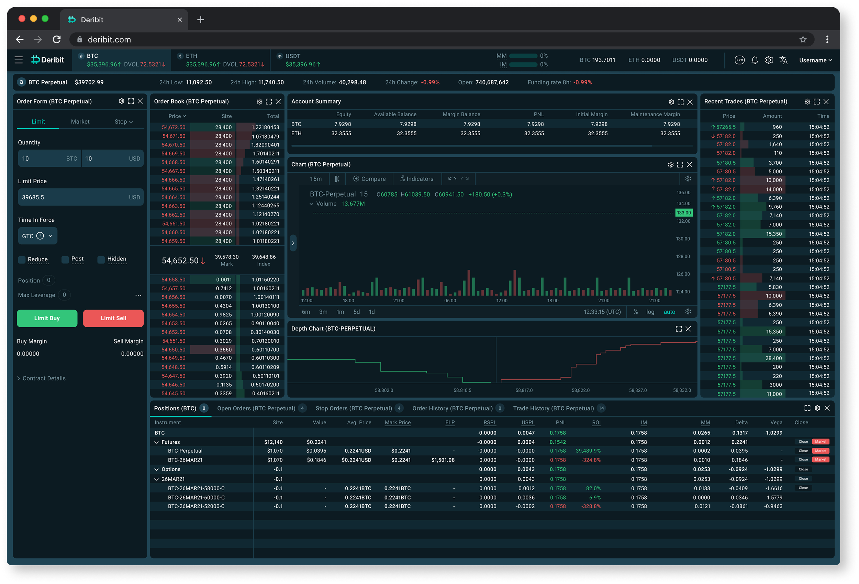Expand Order Book panel to fullscreen
This screenshot has width=859, height=584.
click(269, 102)
